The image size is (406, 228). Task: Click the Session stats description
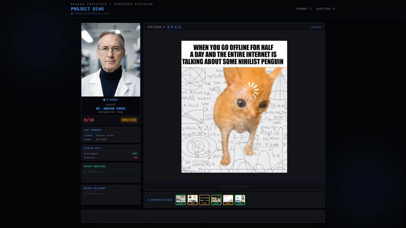click(105, 135)
